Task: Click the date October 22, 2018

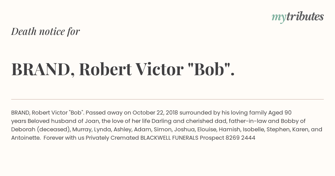Action: (155, 113)
